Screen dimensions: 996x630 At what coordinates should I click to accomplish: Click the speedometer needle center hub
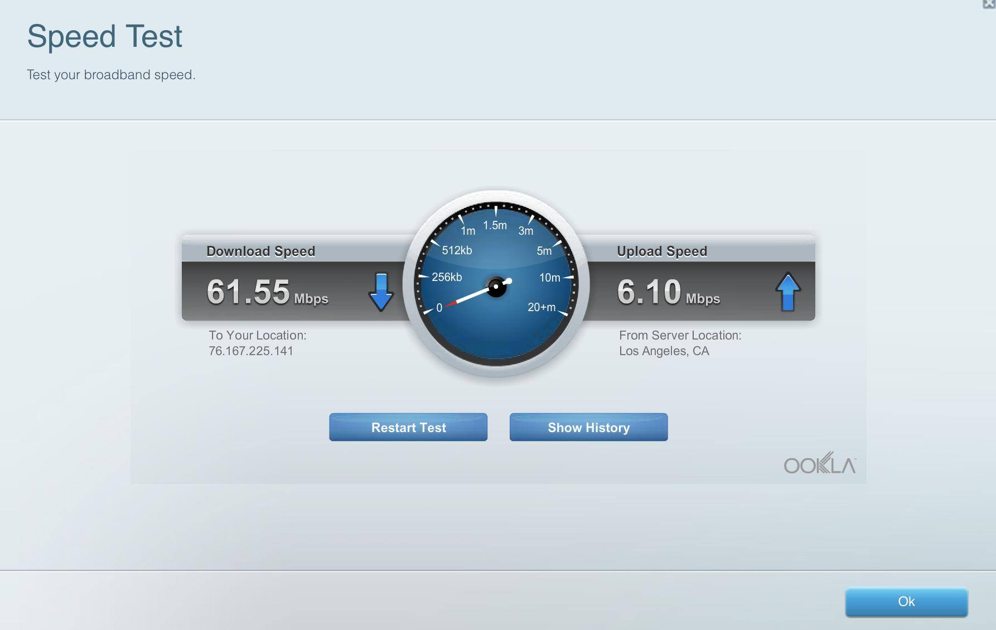(x=496, y=287)
